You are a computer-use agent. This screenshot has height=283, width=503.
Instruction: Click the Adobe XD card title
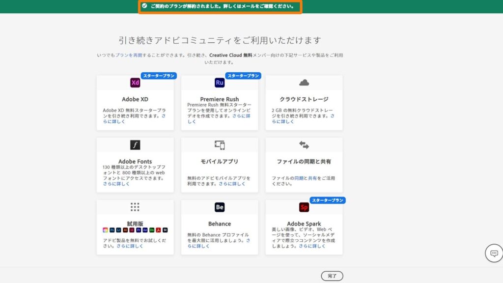pos(135,99)
